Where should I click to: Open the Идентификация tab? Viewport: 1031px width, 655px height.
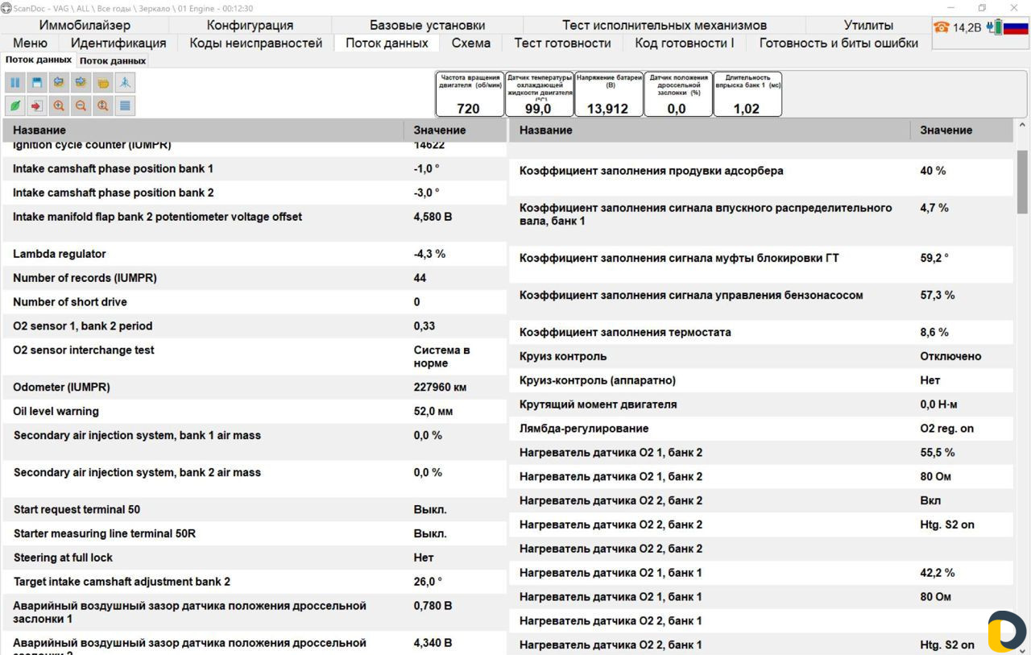tap(118, 43)
